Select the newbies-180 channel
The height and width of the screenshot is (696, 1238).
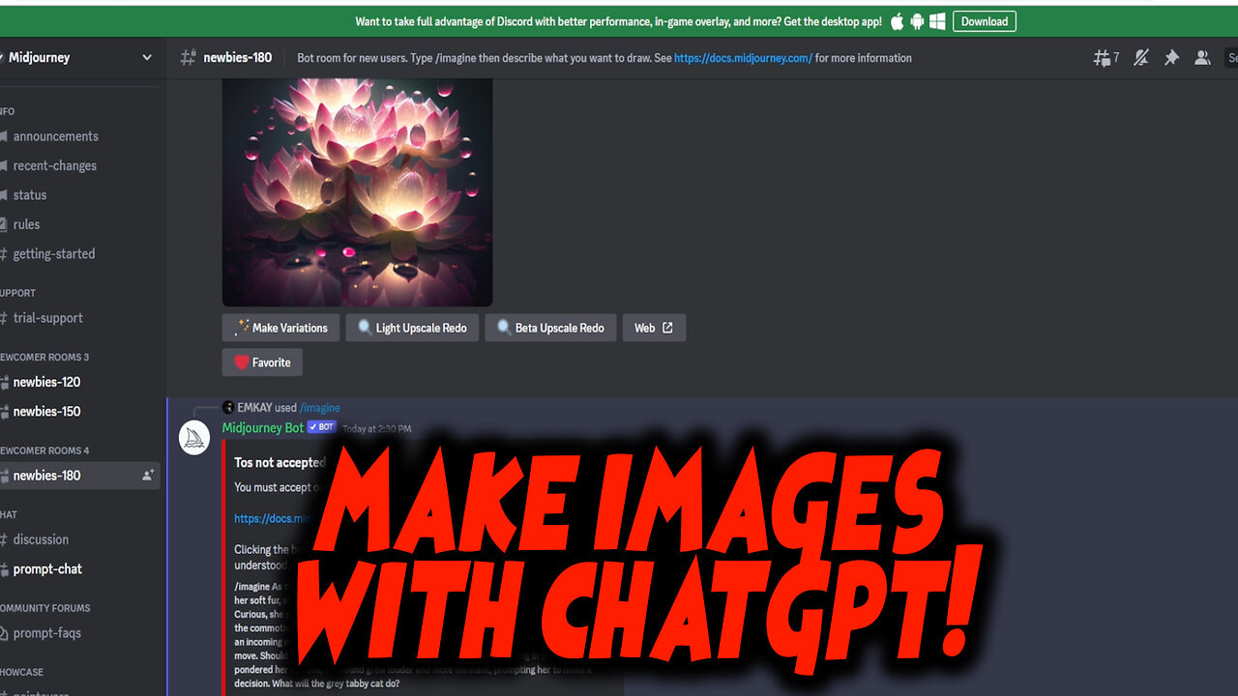tap(79, 476)
